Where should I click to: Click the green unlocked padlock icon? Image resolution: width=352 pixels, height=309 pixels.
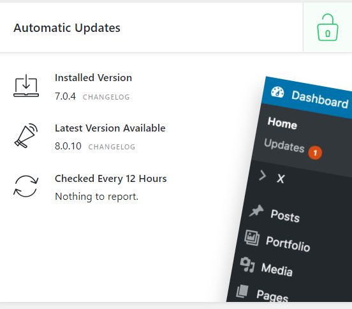pos(328,27)
